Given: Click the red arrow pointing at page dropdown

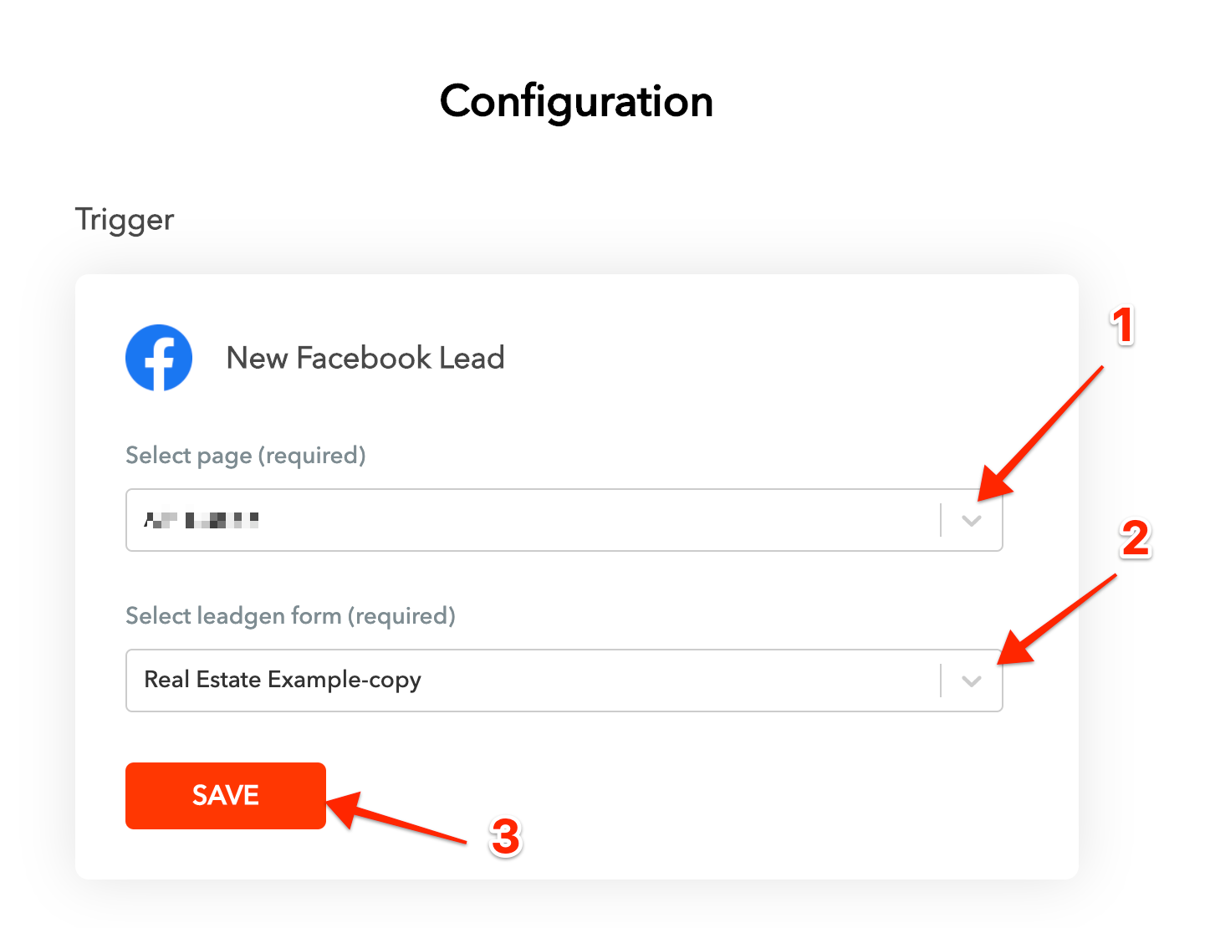Looking at the screenshot, I should (x=1040, y=432).
